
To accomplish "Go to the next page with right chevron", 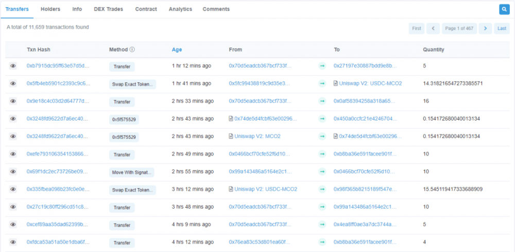I will (x=485, y=29).
